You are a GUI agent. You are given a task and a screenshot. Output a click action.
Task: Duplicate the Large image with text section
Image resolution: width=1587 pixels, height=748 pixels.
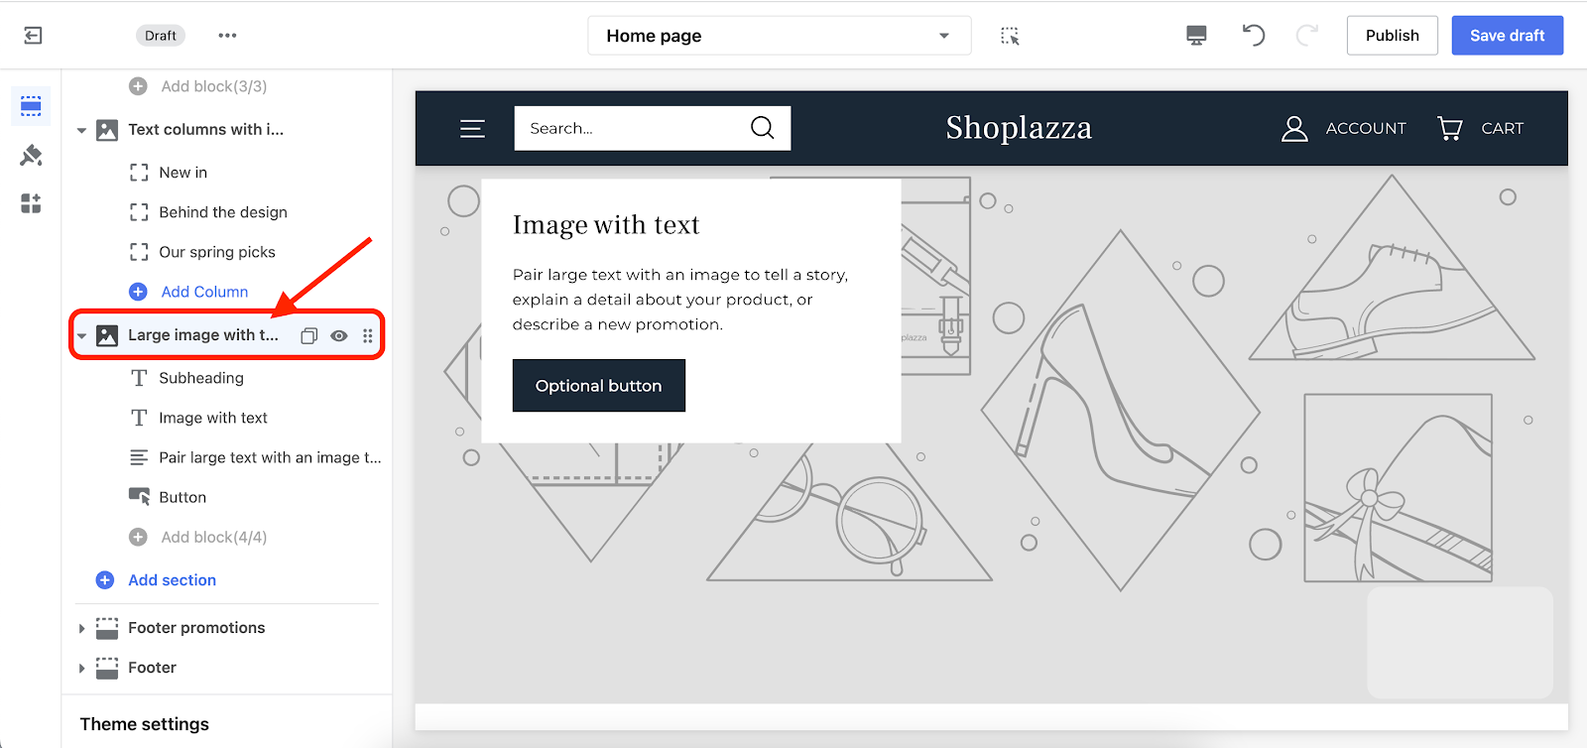[x=308, y=335]
